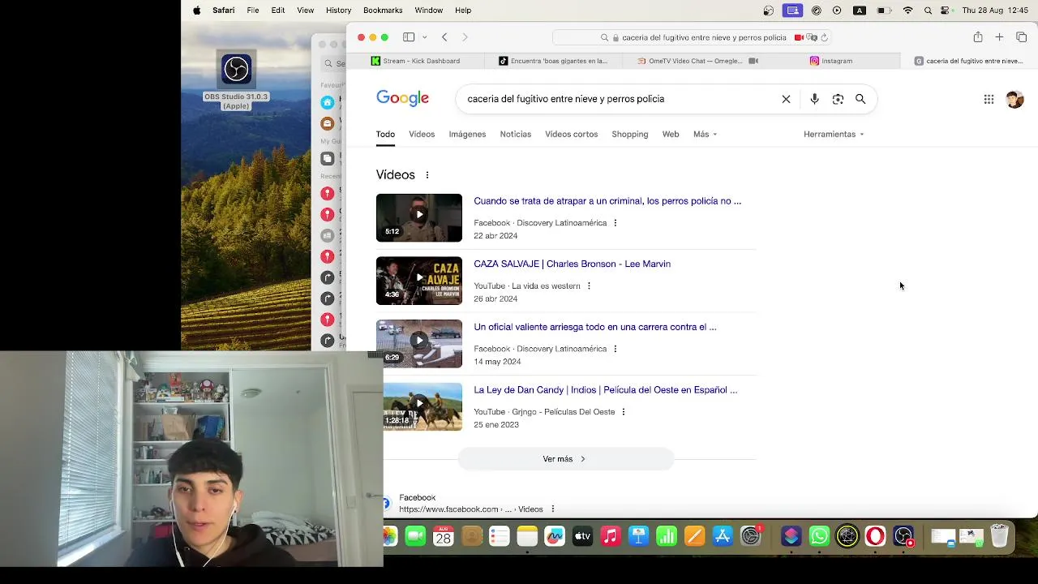
Task: Open FaceTime from the Dock
Action: coord(415,536)
